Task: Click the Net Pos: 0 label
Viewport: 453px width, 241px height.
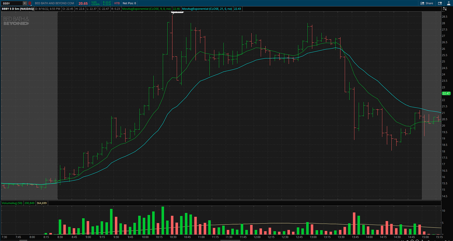Action: 129,3
